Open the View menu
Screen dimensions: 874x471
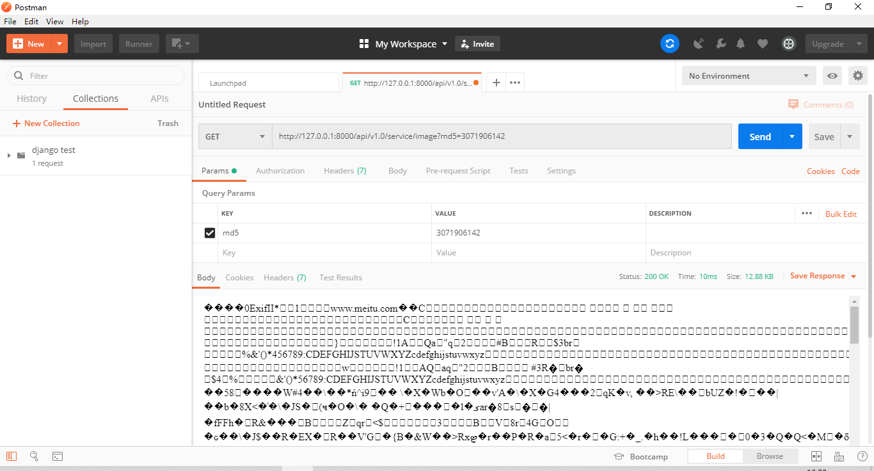(x=55, y=21)
